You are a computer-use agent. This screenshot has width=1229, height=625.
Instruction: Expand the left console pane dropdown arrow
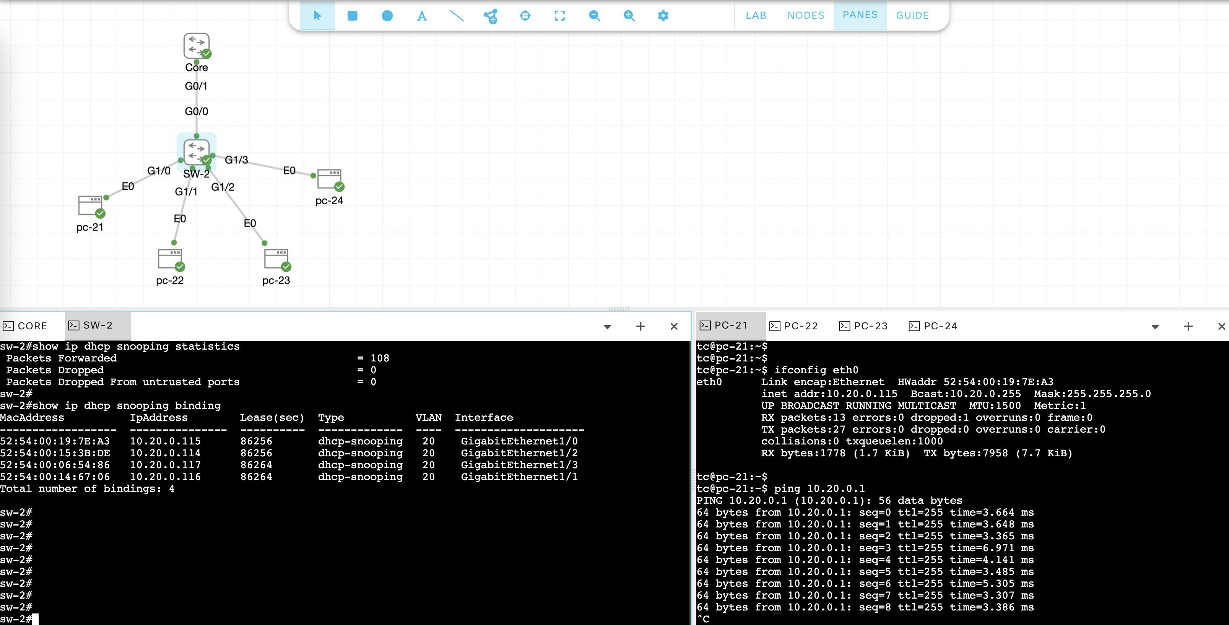click(607, 327)
